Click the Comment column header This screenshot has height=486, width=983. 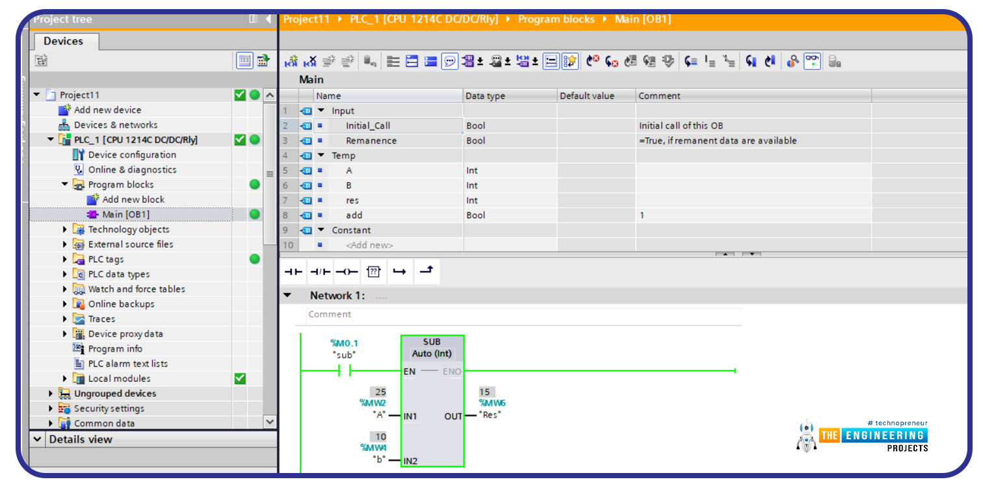coord(754,96)
